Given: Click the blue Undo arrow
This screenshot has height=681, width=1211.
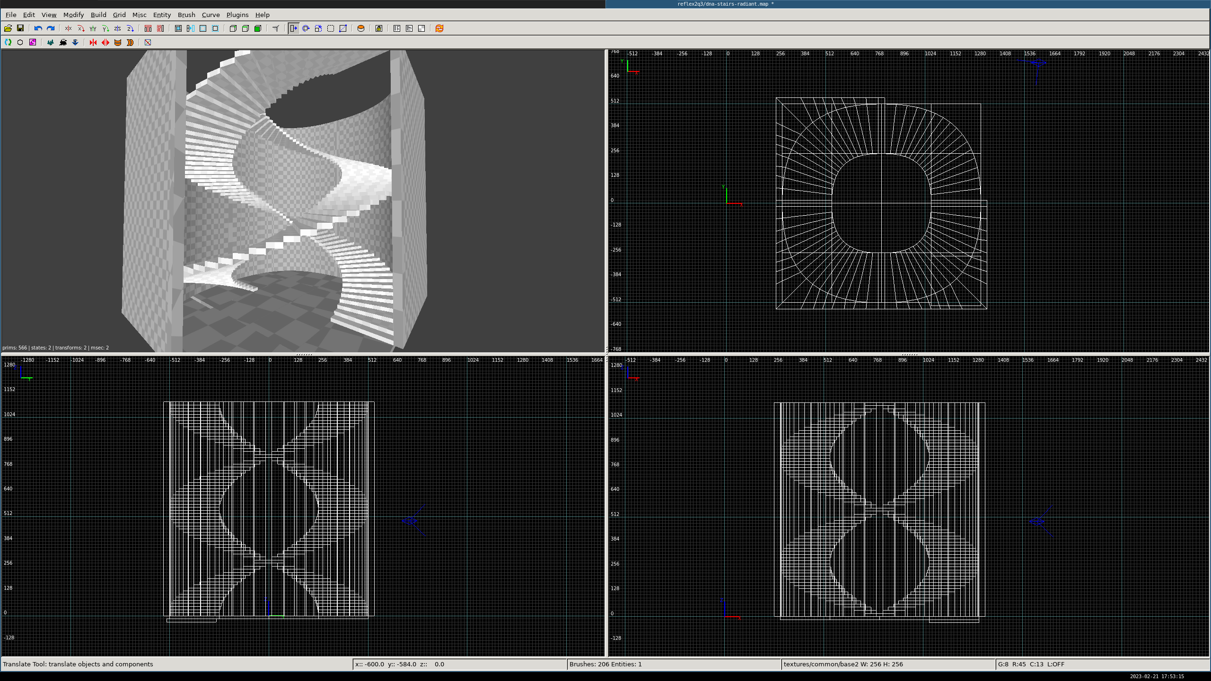Looking at the screenshot, I should (x=38, y=28).
